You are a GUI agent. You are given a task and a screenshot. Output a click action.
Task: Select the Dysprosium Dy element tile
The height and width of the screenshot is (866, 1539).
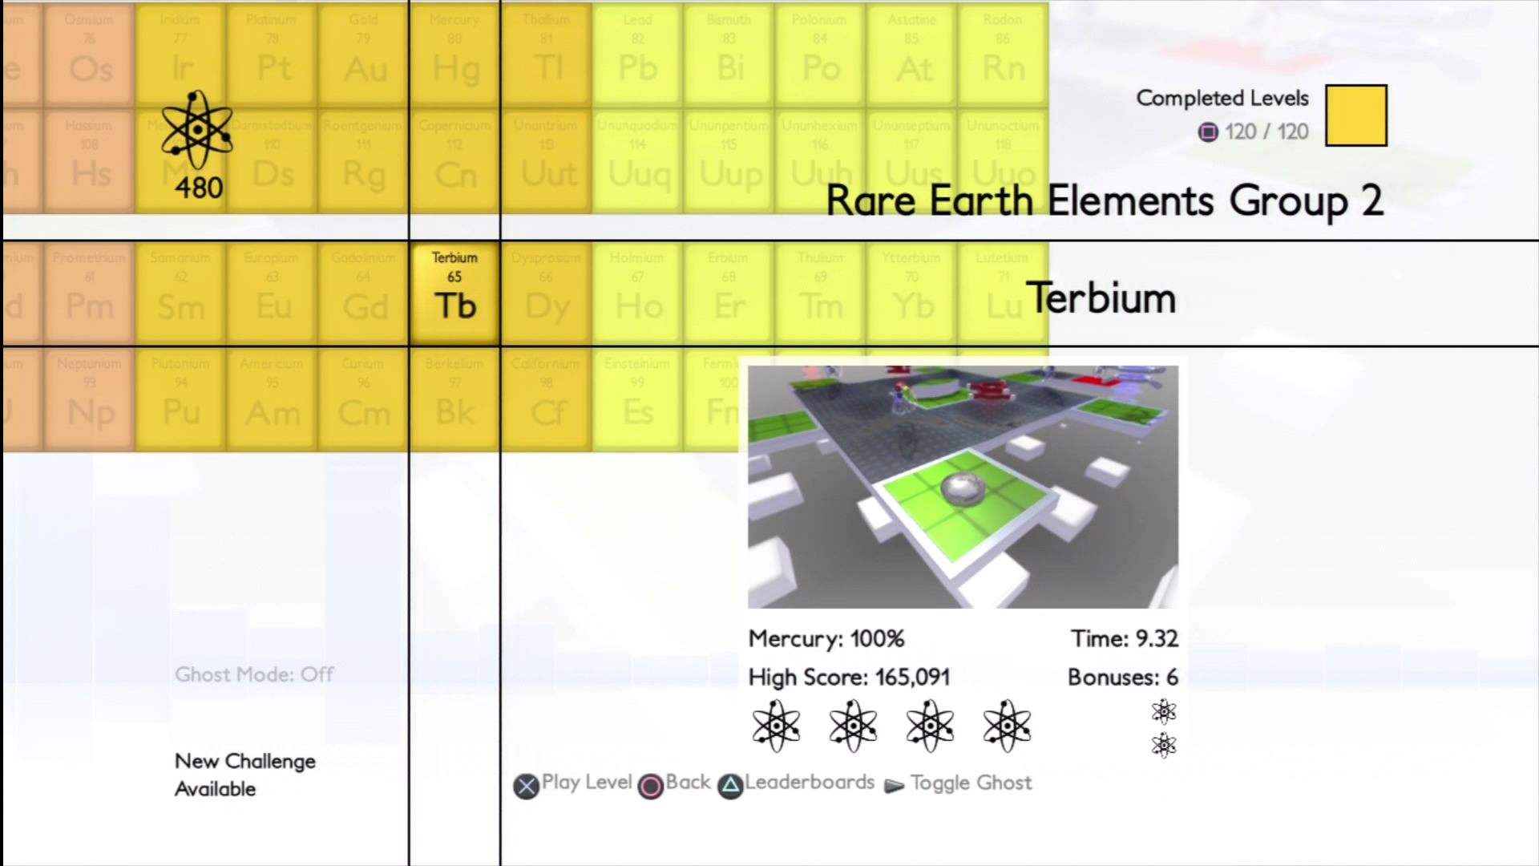coord(547,293)
